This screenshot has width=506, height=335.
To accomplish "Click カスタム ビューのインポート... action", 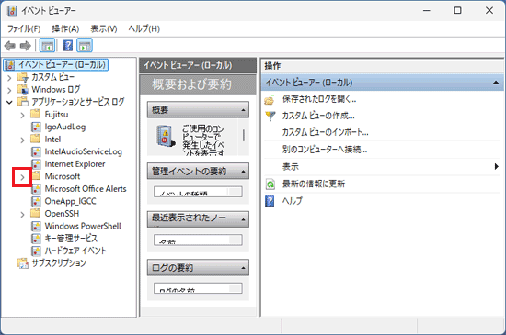I will point(326,132).
